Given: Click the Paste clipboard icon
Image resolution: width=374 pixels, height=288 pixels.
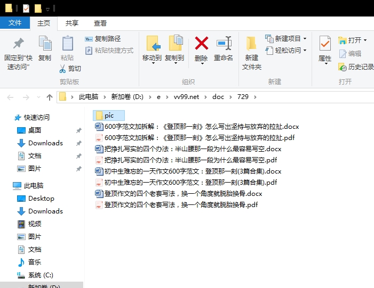Looking at the screenshot, I should click(x=68, y=43).
